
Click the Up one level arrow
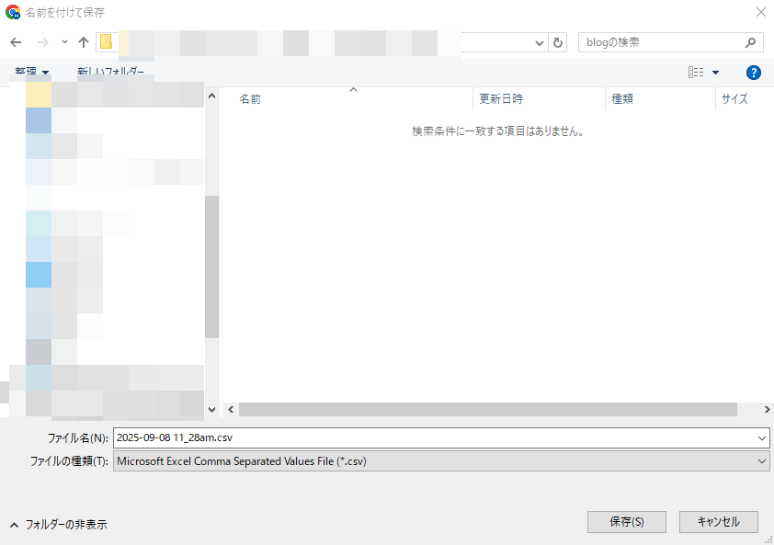84,42
